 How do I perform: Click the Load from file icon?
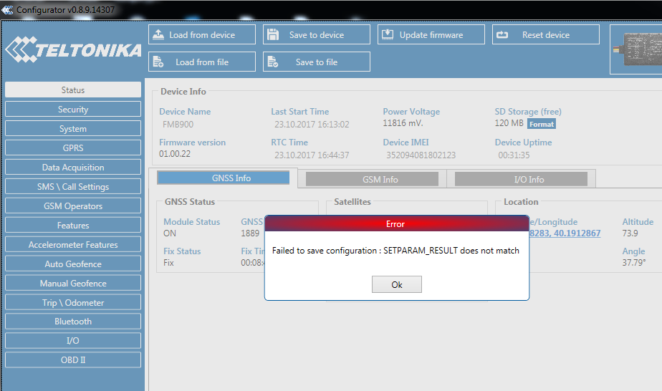(158, 62)
